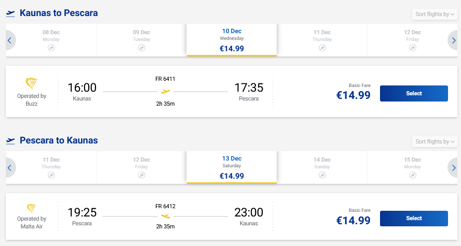Click the Ryanair harp logo operated by Malta Air

point(32,207)
